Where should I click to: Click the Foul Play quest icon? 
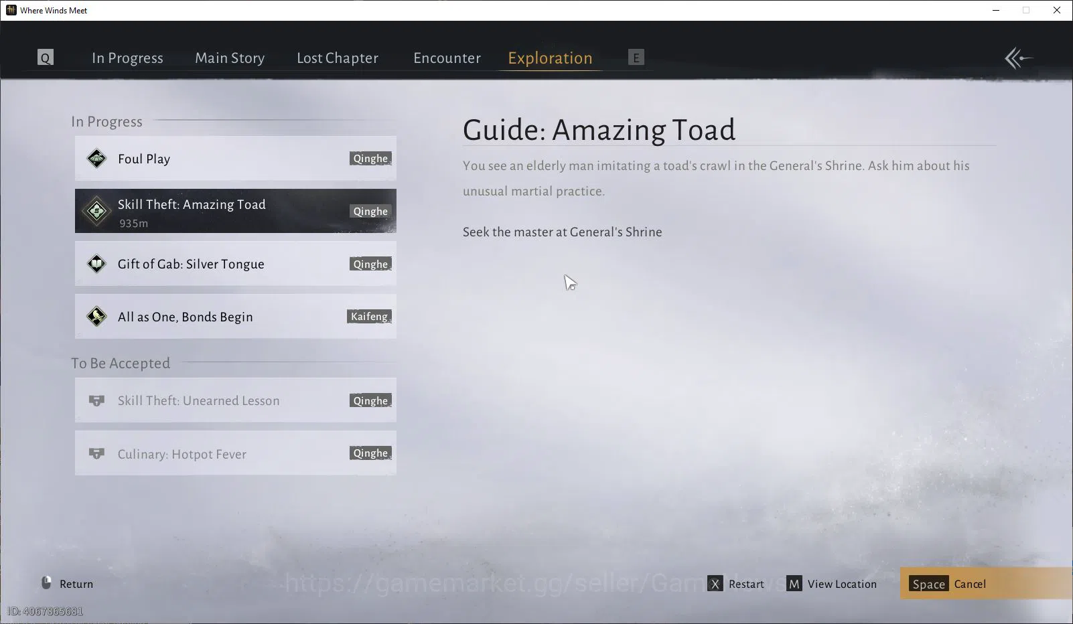(x=96, y=159)
